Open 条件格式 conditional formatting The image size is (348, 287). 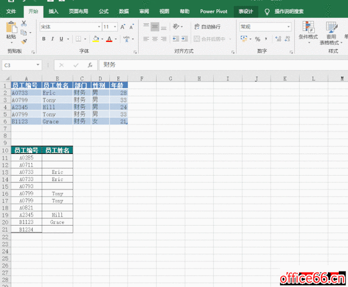coord(308,32)
